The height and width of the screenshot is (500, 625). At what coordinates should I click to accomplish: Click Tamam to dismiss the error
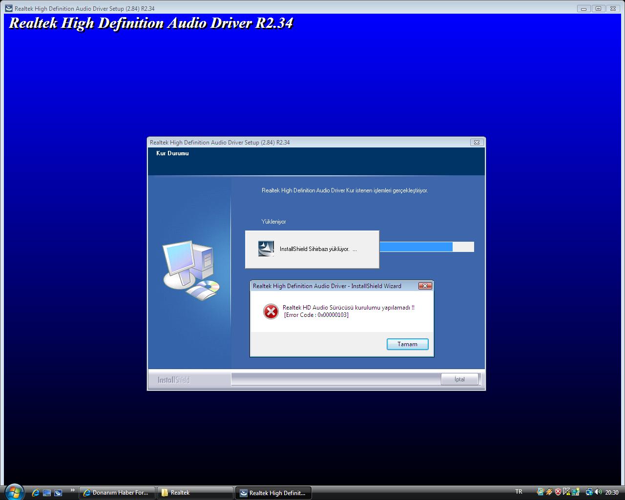coord(407,344)
